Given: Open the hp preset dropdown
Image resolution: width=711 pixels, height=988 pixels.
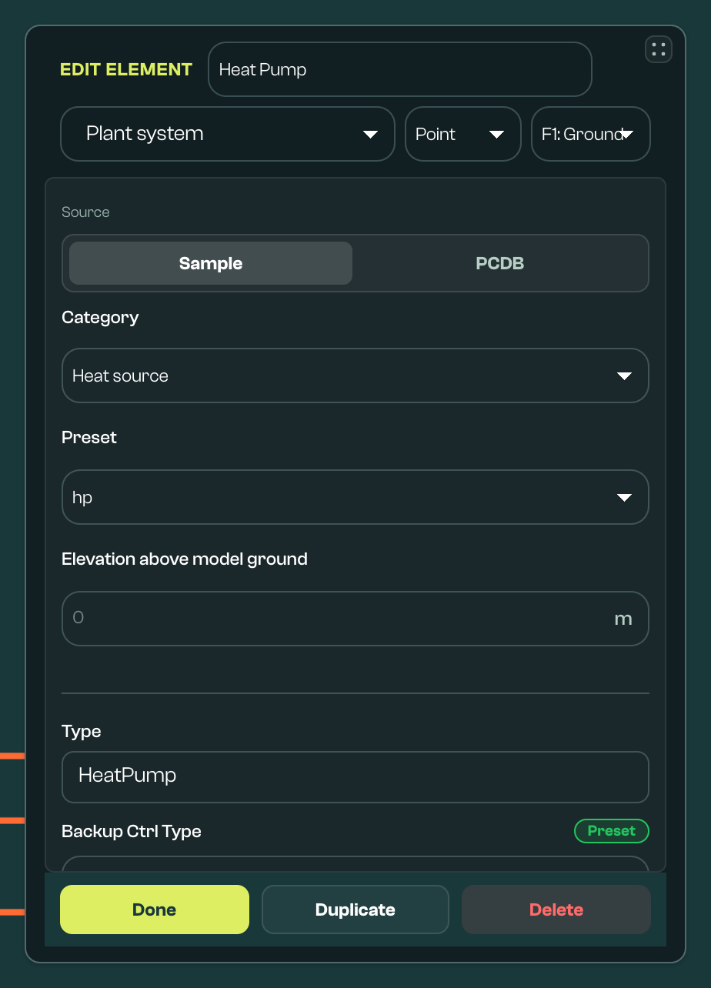Looking at the screenshot, I should click(355, 497).
